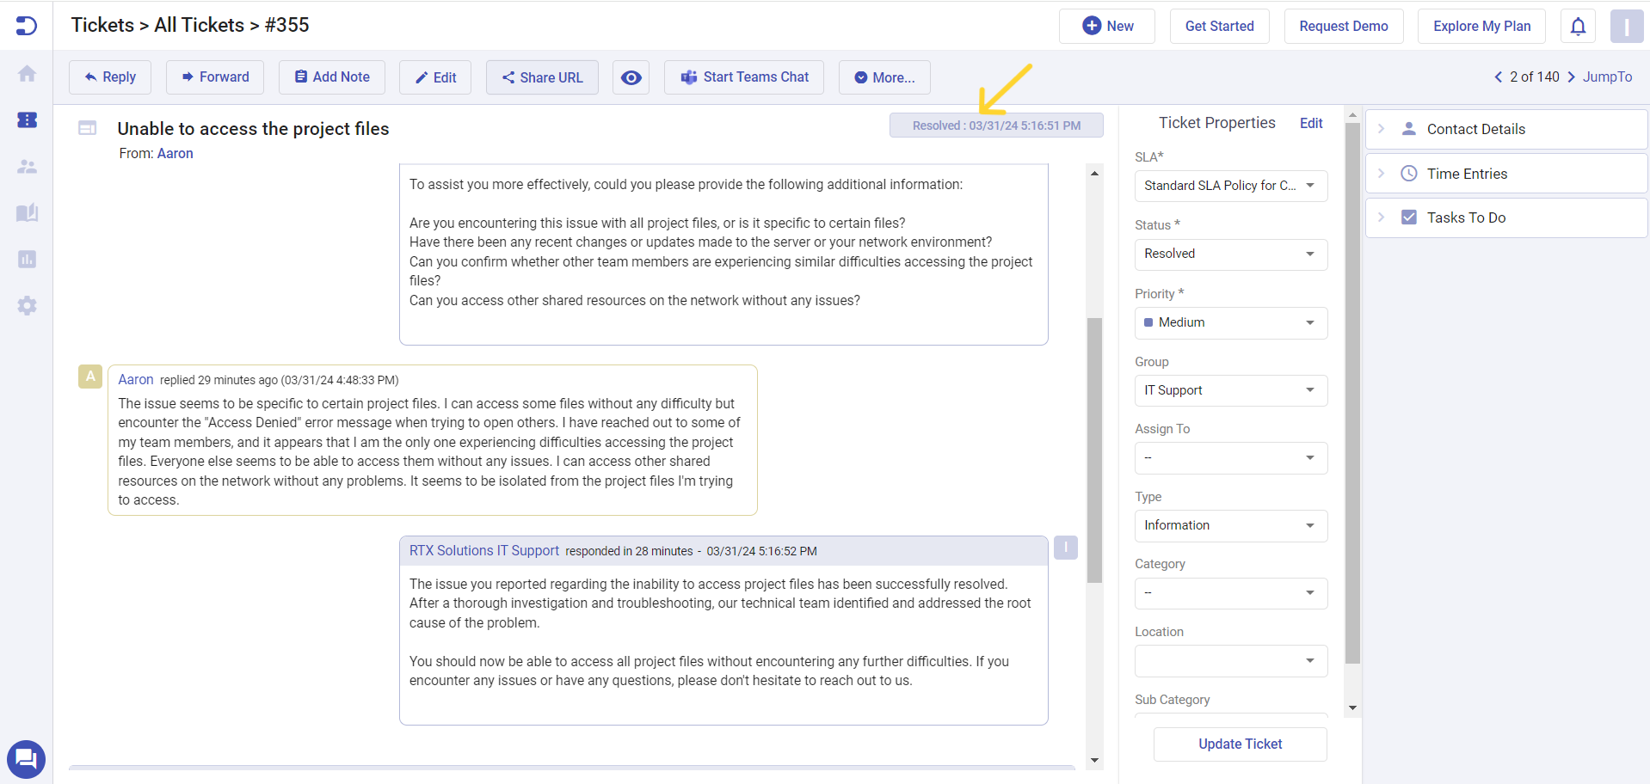Open the Priority dropdown showing Medium

tap(1230, 322)
